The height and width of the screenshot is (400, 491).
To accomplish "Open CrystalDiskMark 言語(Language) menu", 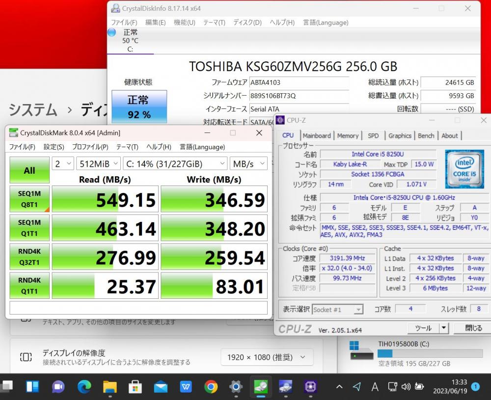I will point(202,147).
